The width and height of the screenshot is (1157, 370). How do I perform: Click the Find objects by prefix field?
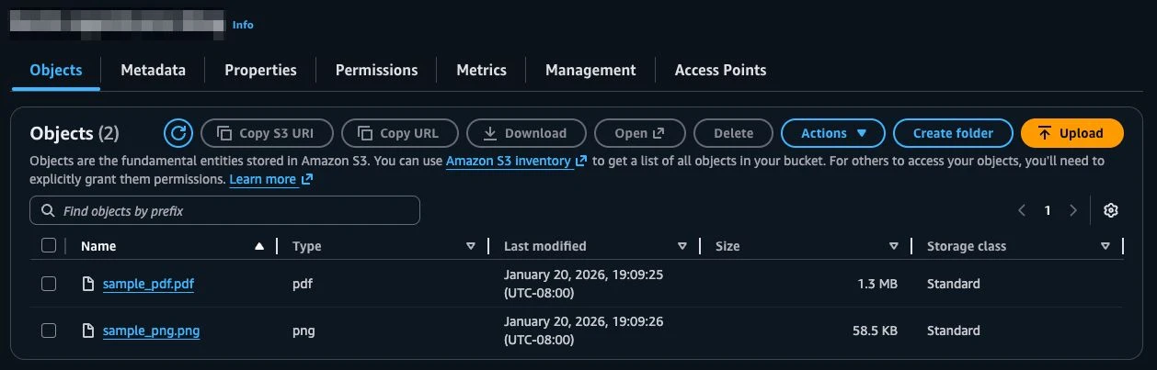point(225,211)
